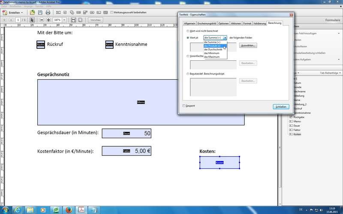This screenshot has width=343, height=214.
Task: Select 'Wert wird nicht berechnet' radio button
Action: [188, 31]
